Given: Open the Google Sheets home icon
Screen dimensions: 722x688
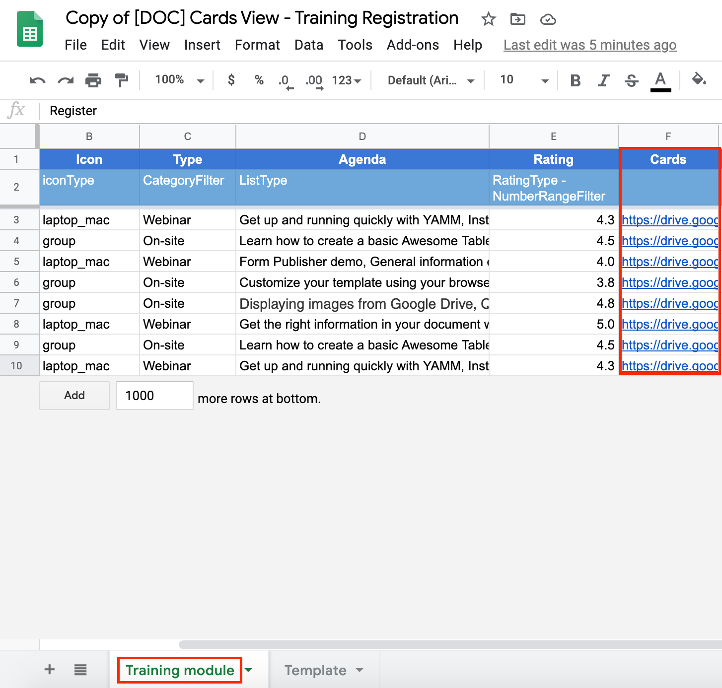Looking at the screenshot, I should click(30, 29).
